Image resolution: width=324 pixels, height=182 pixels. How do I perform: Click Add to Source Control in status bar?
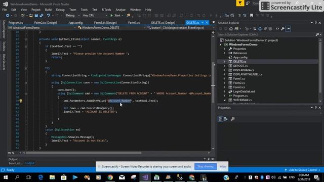click(303, 170)
